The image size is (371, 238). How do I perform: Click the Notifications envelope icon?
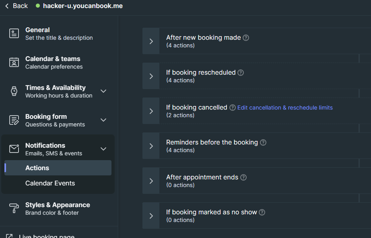coord(14,149)
